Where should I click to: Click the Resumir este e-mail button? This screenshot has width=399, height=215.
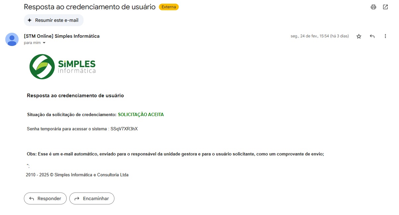pos(54,20)
